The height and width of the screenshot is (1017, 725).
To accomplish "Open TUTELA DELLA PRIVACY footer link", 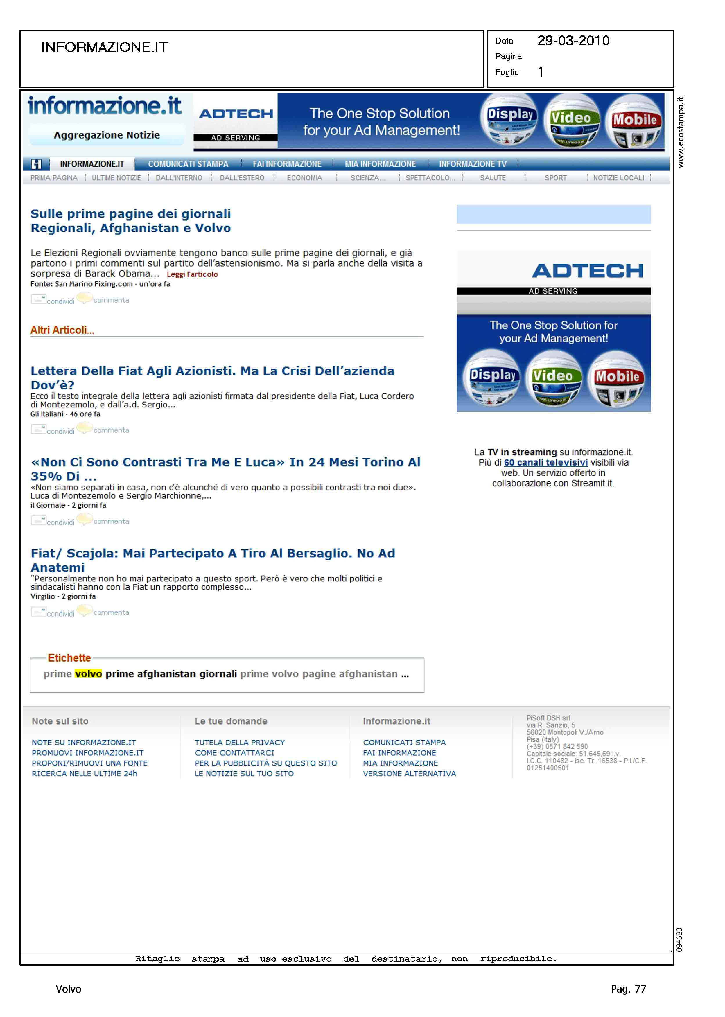I will pyautogui.click(x=239, y=743).
